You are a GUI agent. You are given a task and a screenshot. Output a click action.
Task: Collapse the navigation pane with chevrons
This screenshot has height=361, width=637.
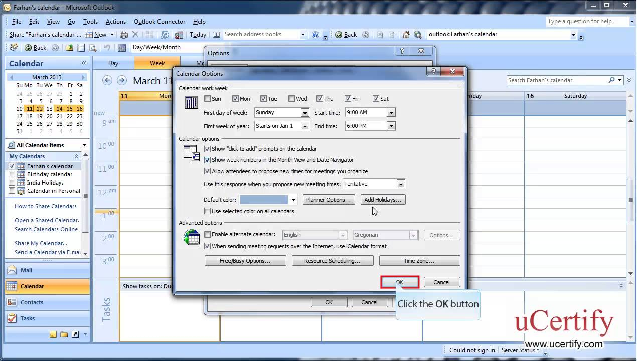point(84,63)
